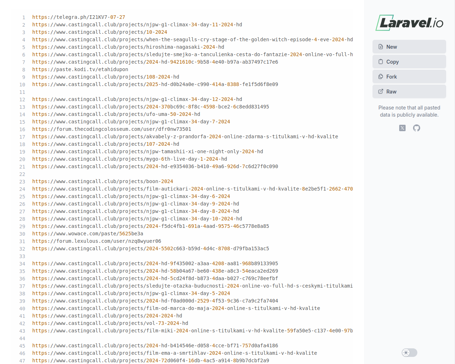Click the wowace.com/paste/5625be3a URL
The image size is (455, 364).
(x=88, y=234)
